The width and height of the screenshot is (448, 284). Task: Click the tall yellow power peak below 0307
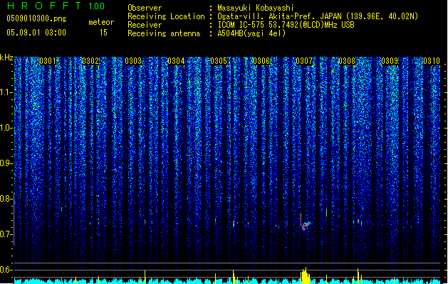(x=305, y=275)
